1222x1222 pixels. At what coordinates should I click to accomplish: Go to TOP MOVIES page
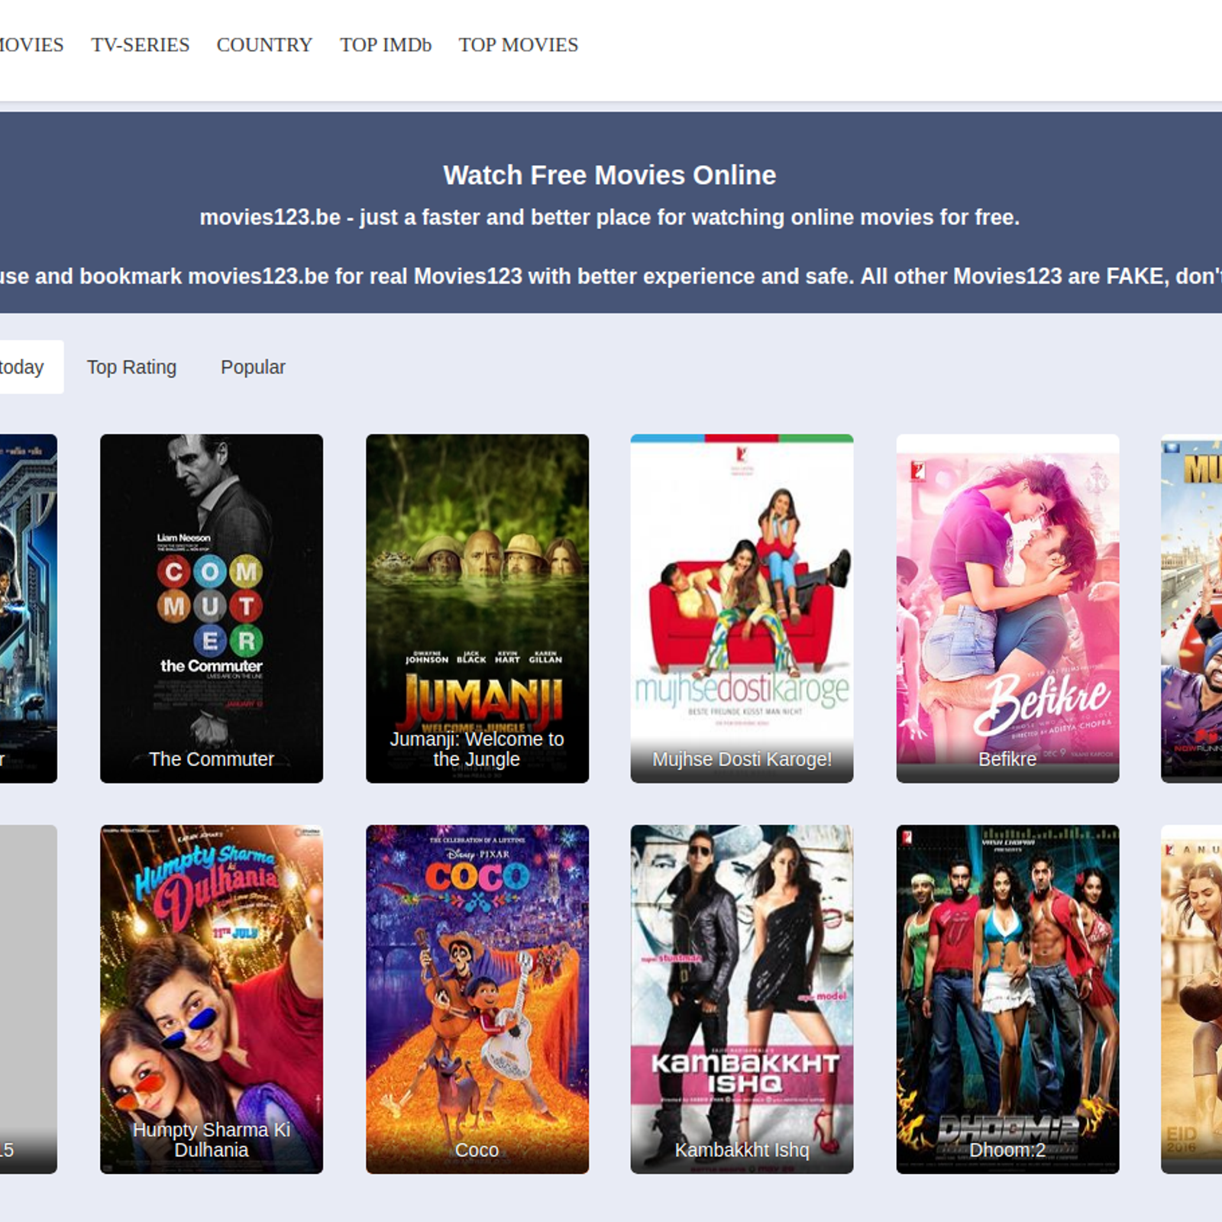coord(519,45)
